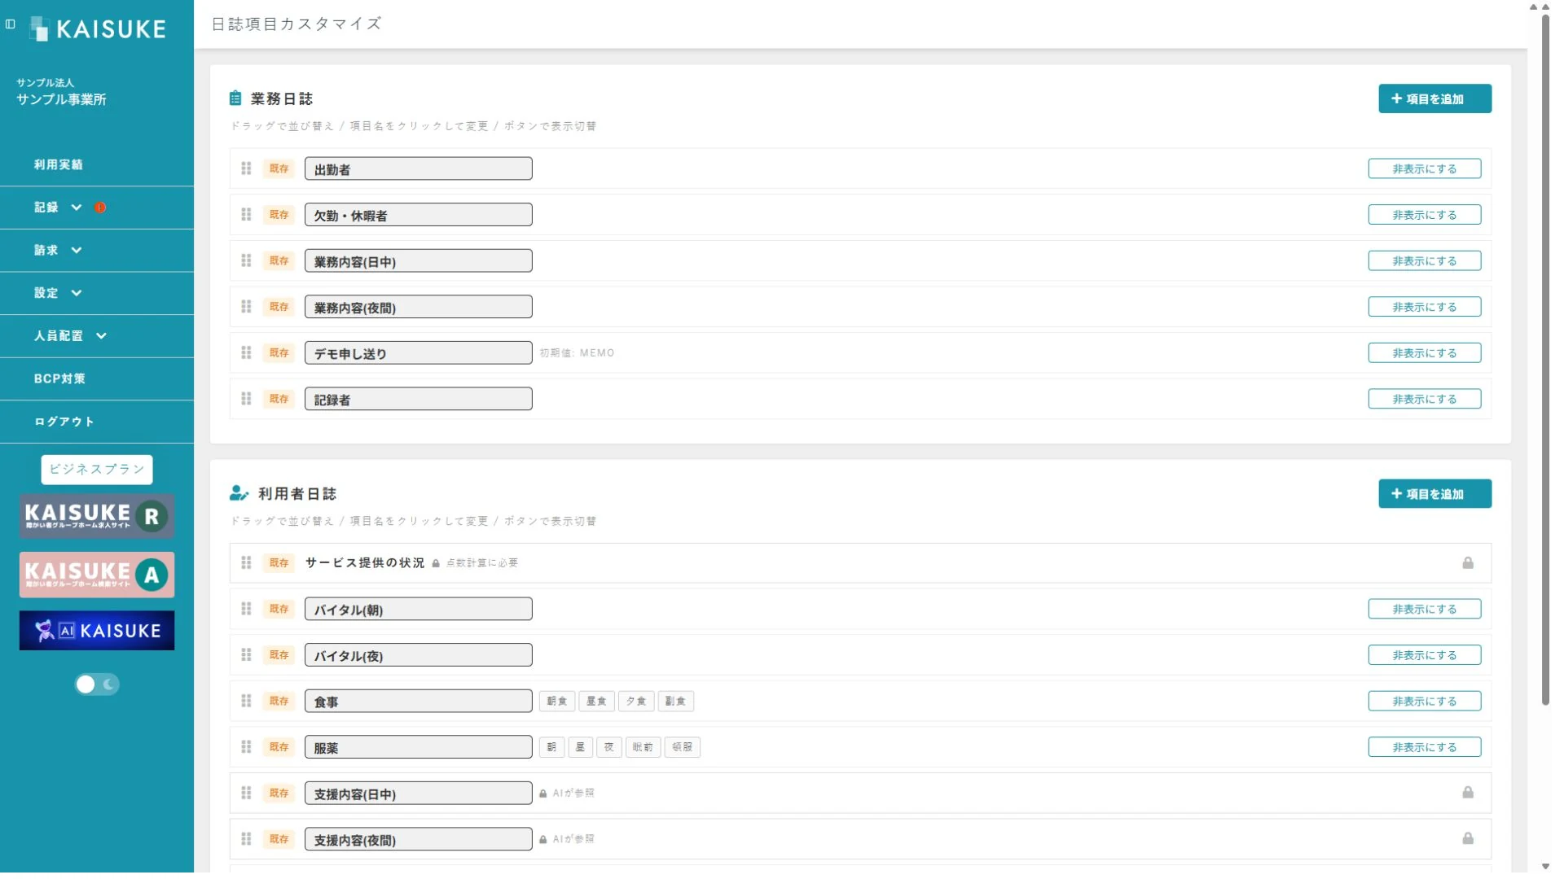Click the vertical scrollbar on the right

(x=1545, y=358)
